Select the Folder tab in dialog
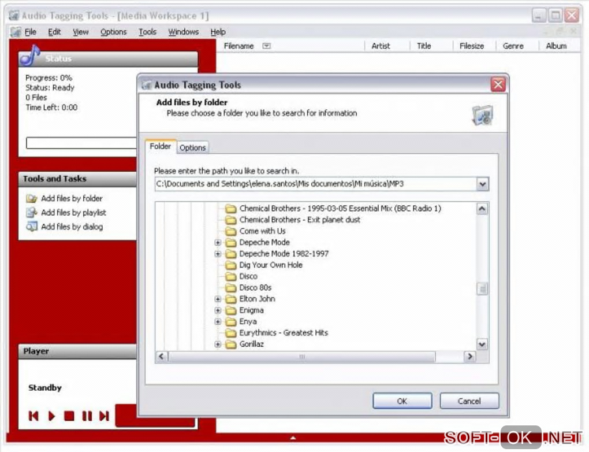 point(161,146)
